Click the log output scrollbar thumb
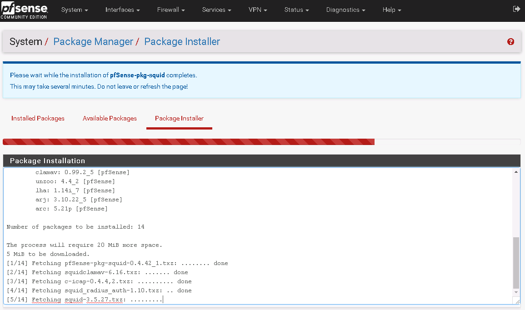Viewport: 525px width, 310px height. [x=516, y=263]
